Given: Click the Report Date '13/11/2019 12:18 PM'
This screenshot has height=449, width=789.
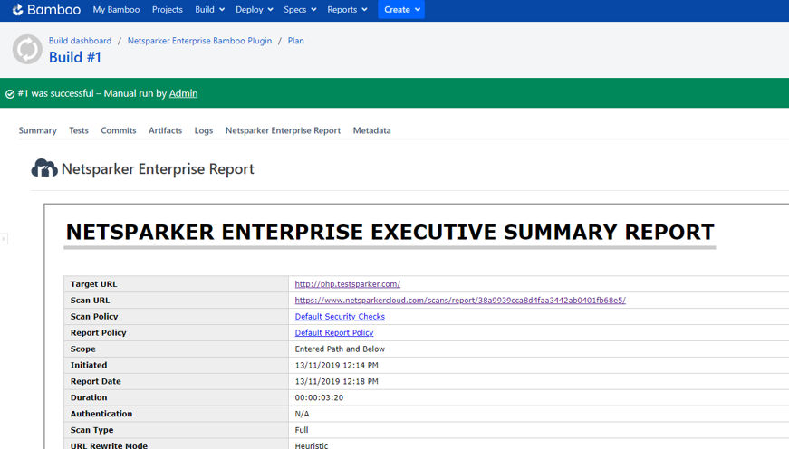Looking at the screenshot, I should point(337,381).
